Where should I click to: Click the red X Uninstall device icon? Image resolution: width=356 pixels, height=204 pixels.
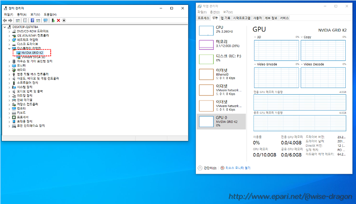58,20
